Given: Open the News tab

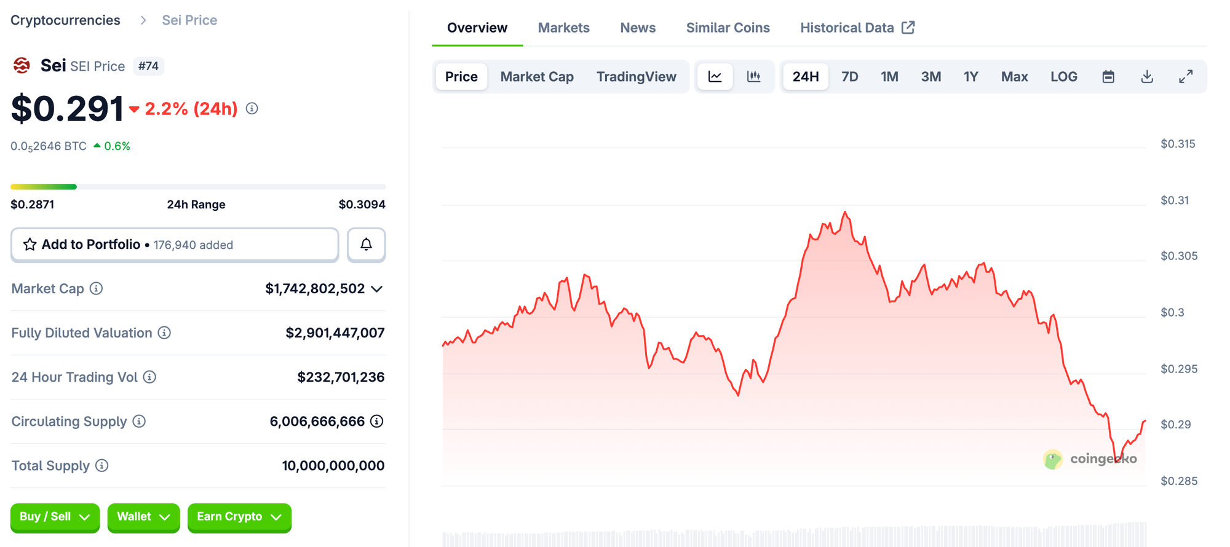Looking at the screenshot, I should click(x=638, y=28).
